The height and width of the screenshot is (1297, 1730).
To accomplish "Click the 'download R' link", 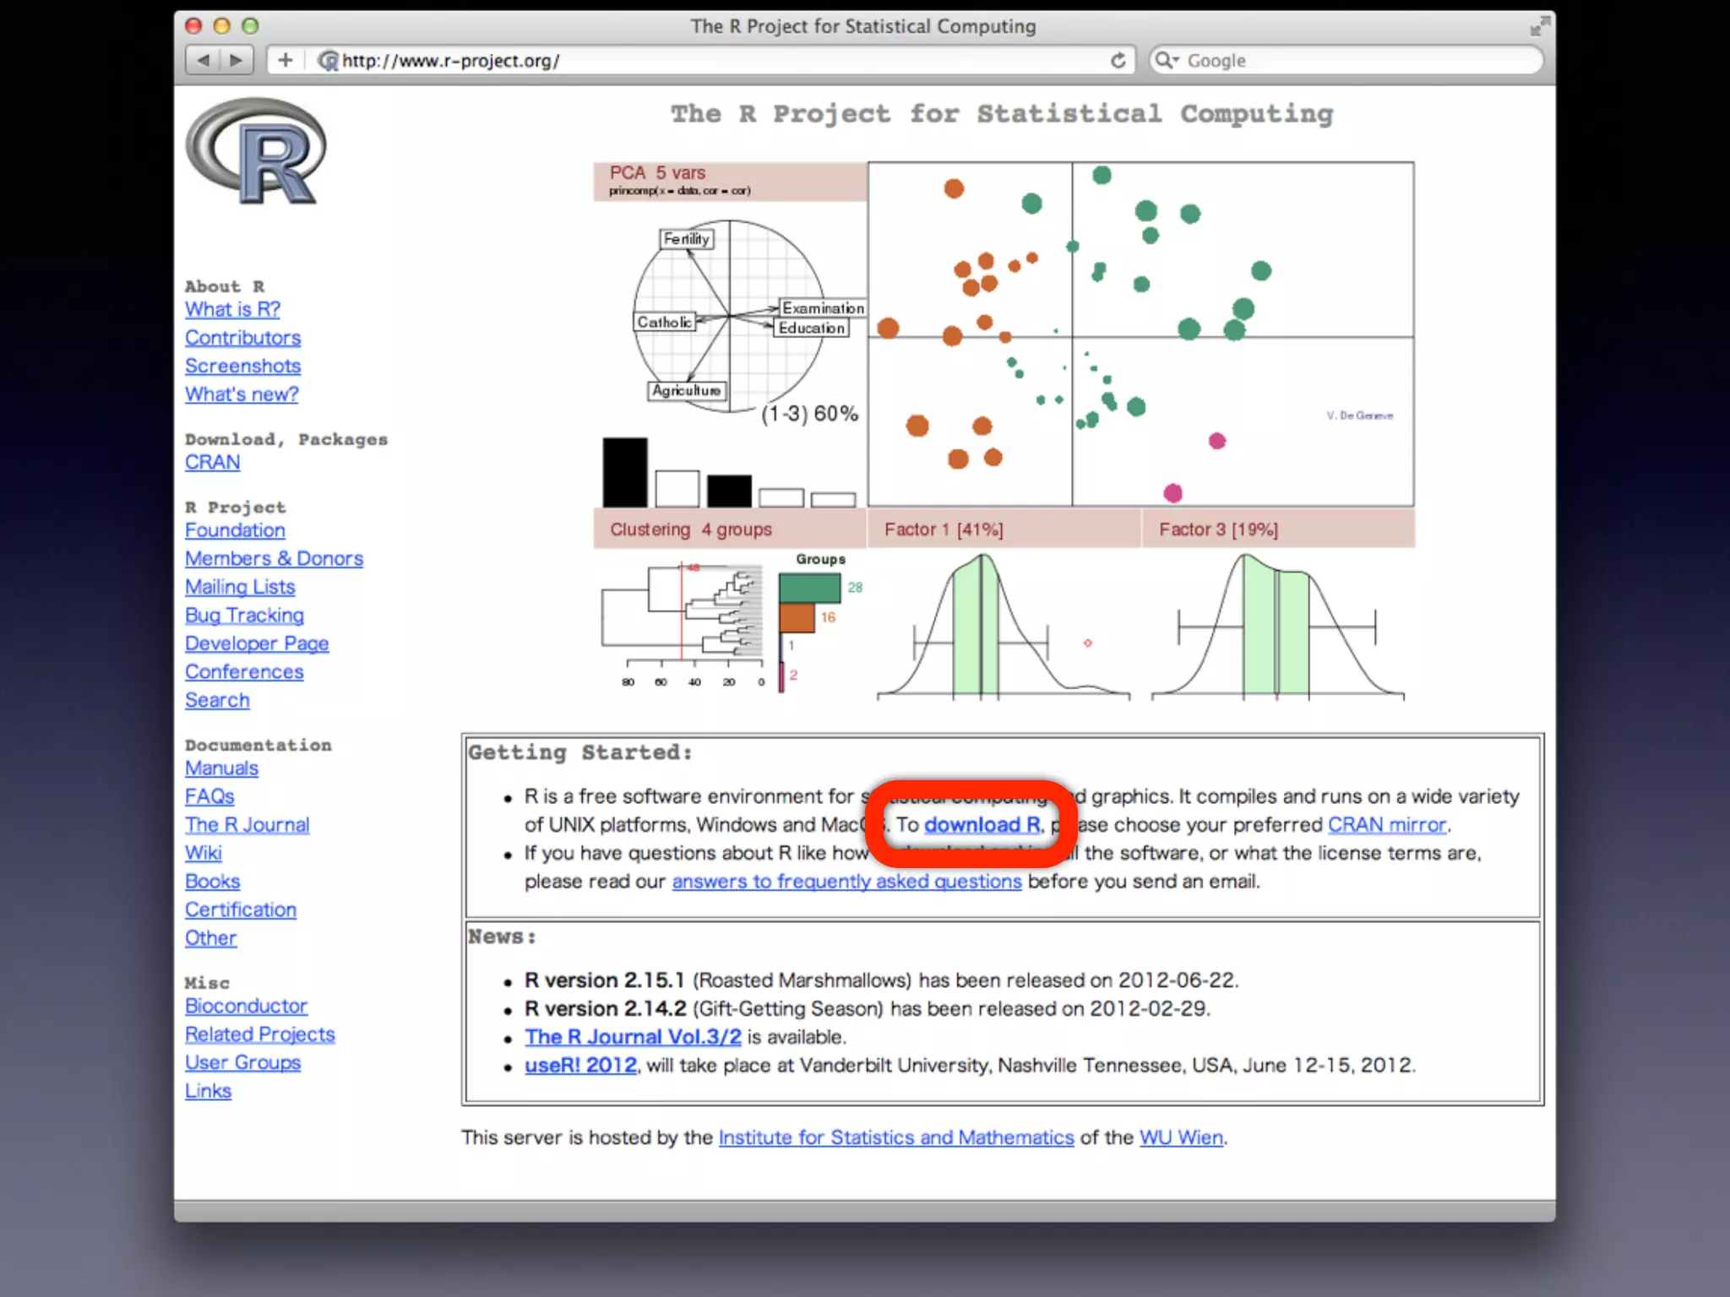I will [982, 825].
